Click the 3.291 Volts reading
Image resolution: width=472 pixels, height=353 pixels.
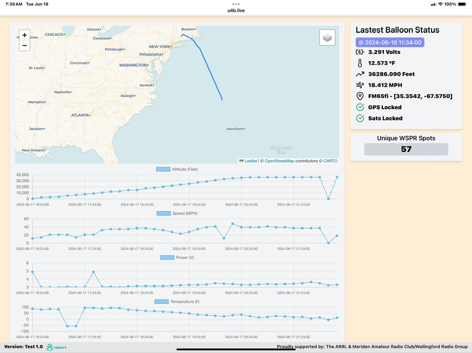[x=384, y=52]
